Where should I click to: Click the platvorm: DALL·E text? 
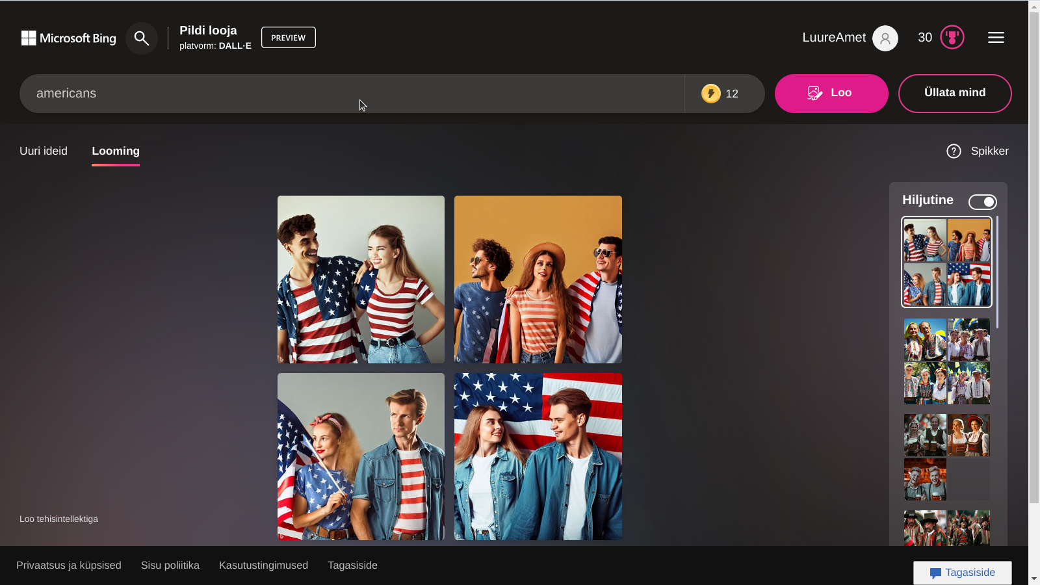(x=215, y=45)
